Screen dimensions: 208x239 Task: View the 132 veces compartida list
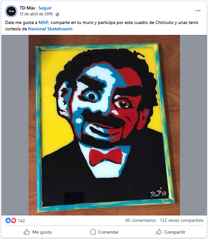click(181, 220)
